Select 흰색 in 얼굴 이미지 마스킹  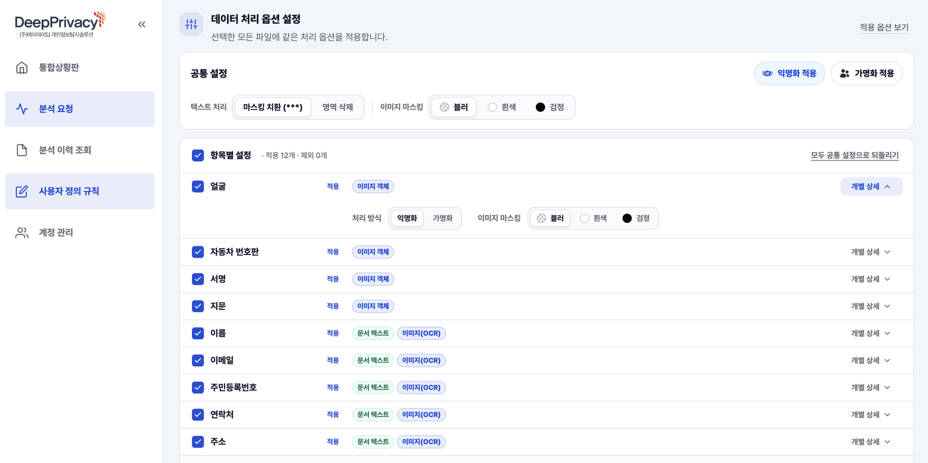[594, 218]
